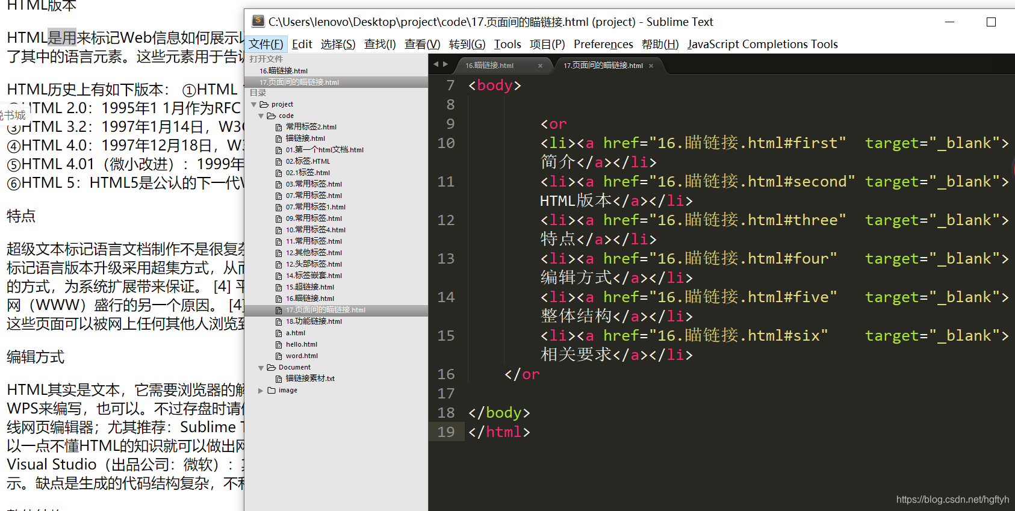Click file icon of 12.其他标签.html

pos(279,253)
